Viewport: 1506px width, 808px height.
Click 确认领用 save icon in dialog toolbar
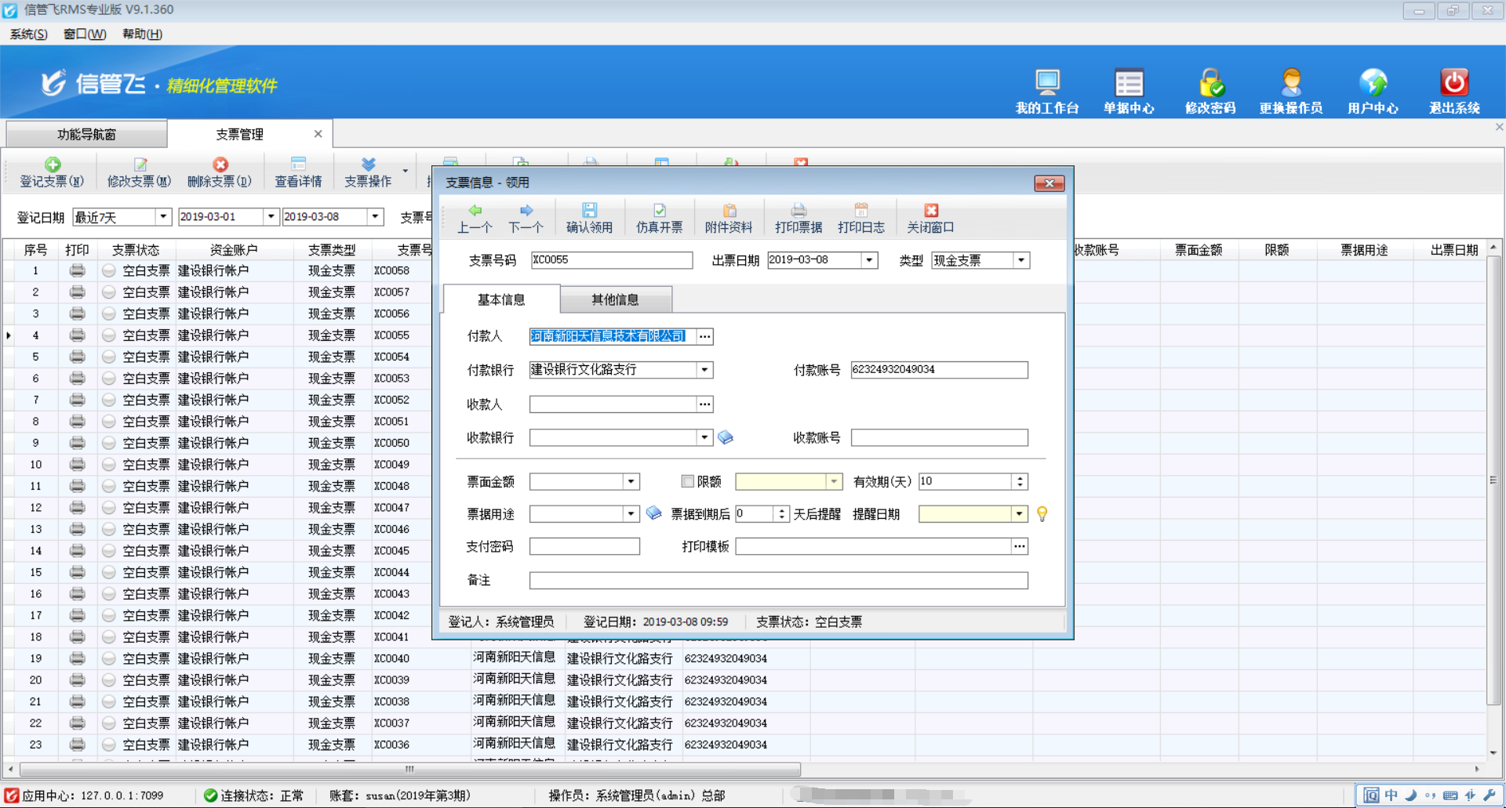click(589, 211)
